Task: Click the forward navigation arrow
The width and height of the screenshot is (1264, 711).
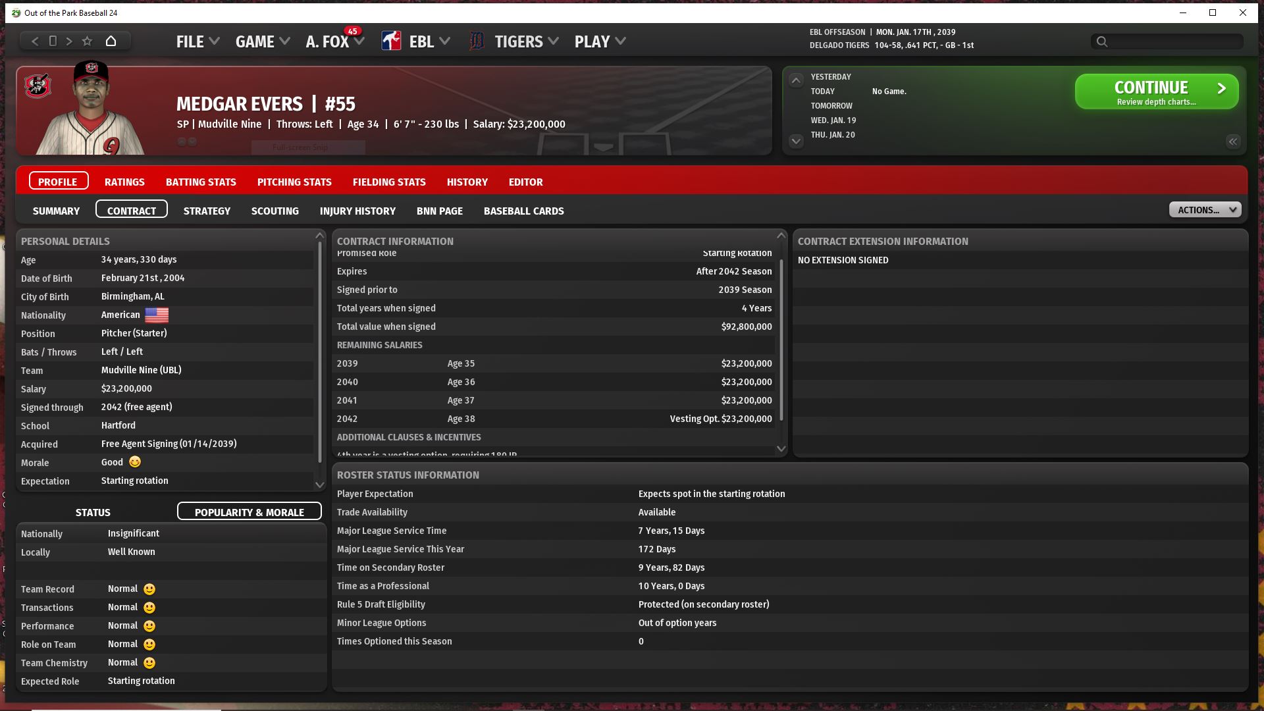Action: point(69,41)
